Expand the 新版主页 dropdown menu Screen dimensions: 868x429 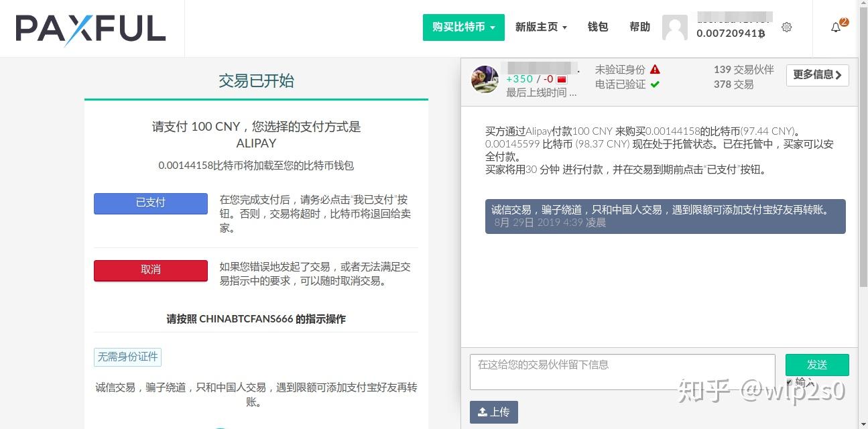pyautogui.click(x=541, y=27)
